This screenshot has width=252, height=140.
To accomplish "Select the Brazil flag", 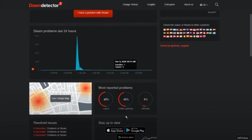I will tap(165, 33).
